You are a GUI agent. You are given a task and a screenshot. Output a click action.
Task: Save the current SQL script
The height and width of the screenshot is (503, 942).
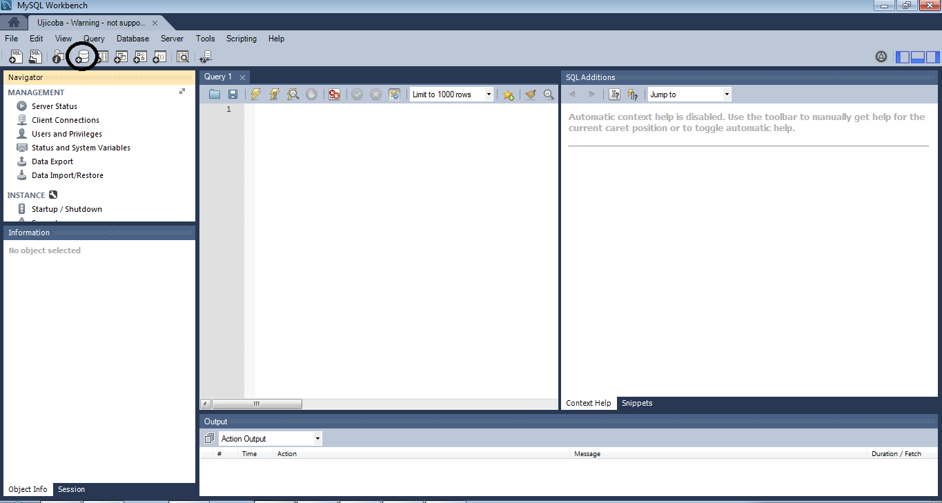coord(233,94)
